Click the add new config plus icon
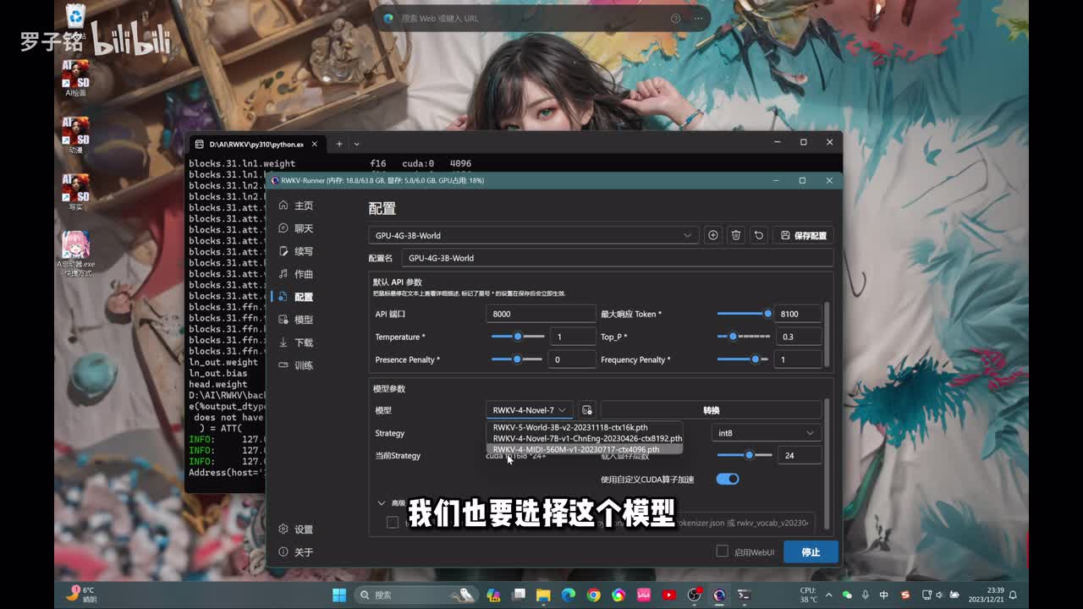 click(713, 235)
